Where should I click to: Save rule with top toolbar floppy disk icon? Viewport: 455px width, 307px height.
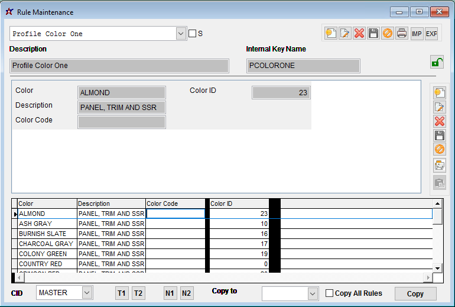click(373, 34)
